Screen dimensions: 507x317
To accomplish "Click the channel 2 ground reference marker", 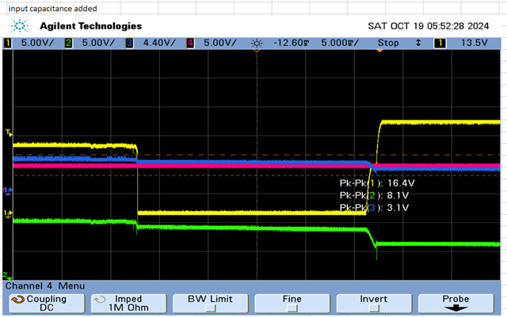I will [x=7, y=276].
